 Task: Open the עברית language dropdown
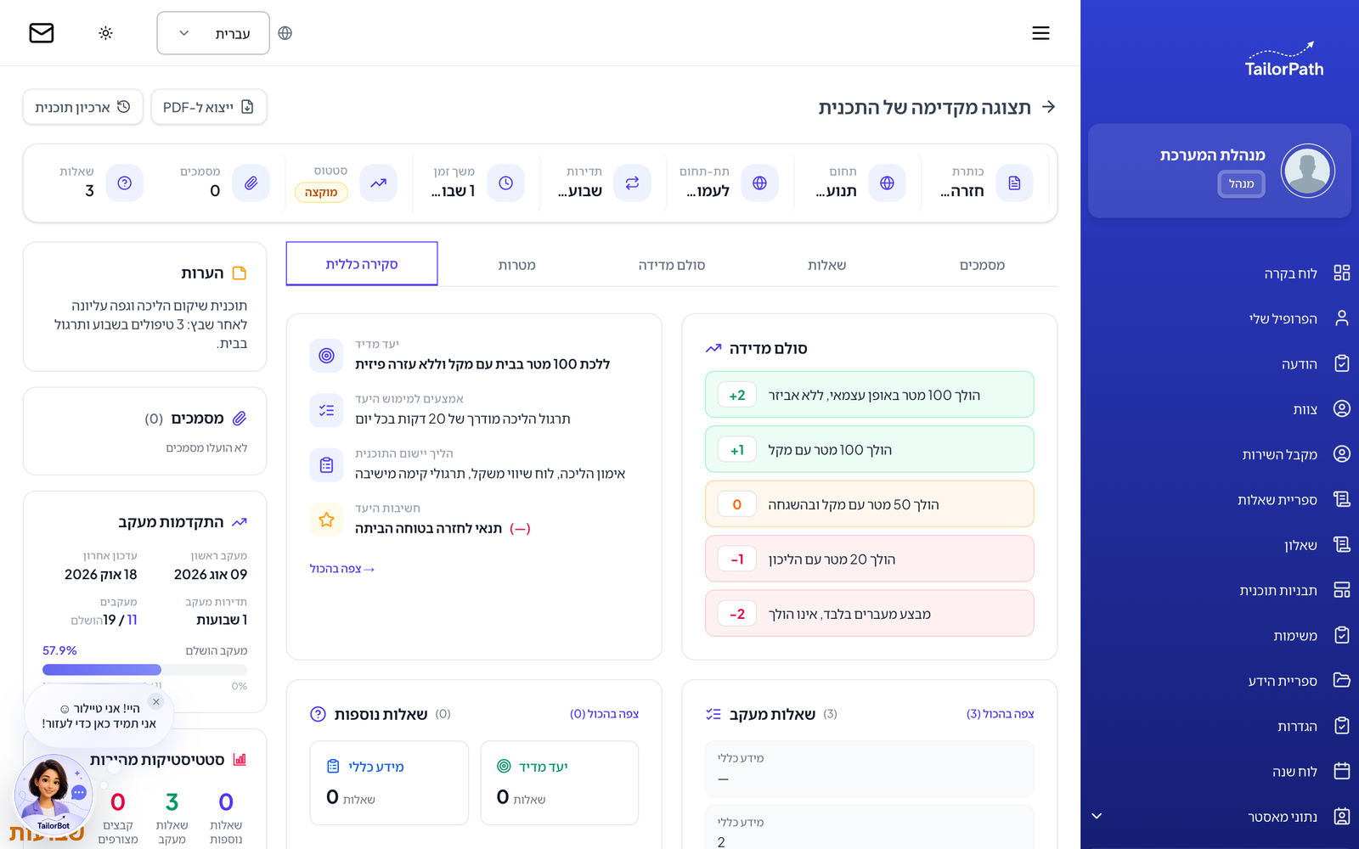point(213,33)
